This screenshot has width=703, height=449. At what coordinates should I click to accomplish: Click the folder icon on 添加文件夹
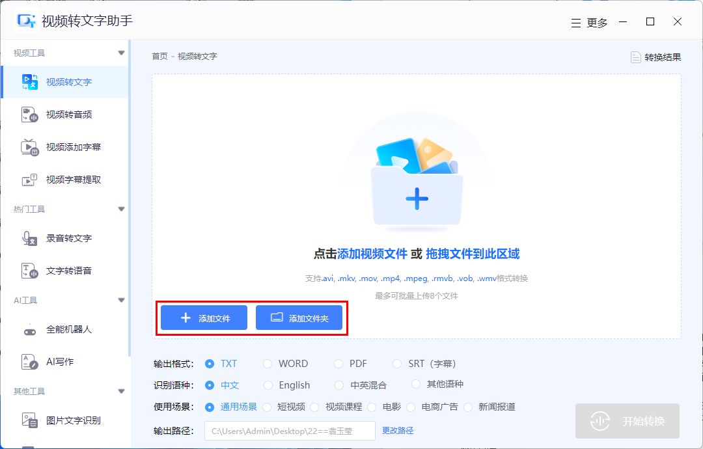coord(277,318)
